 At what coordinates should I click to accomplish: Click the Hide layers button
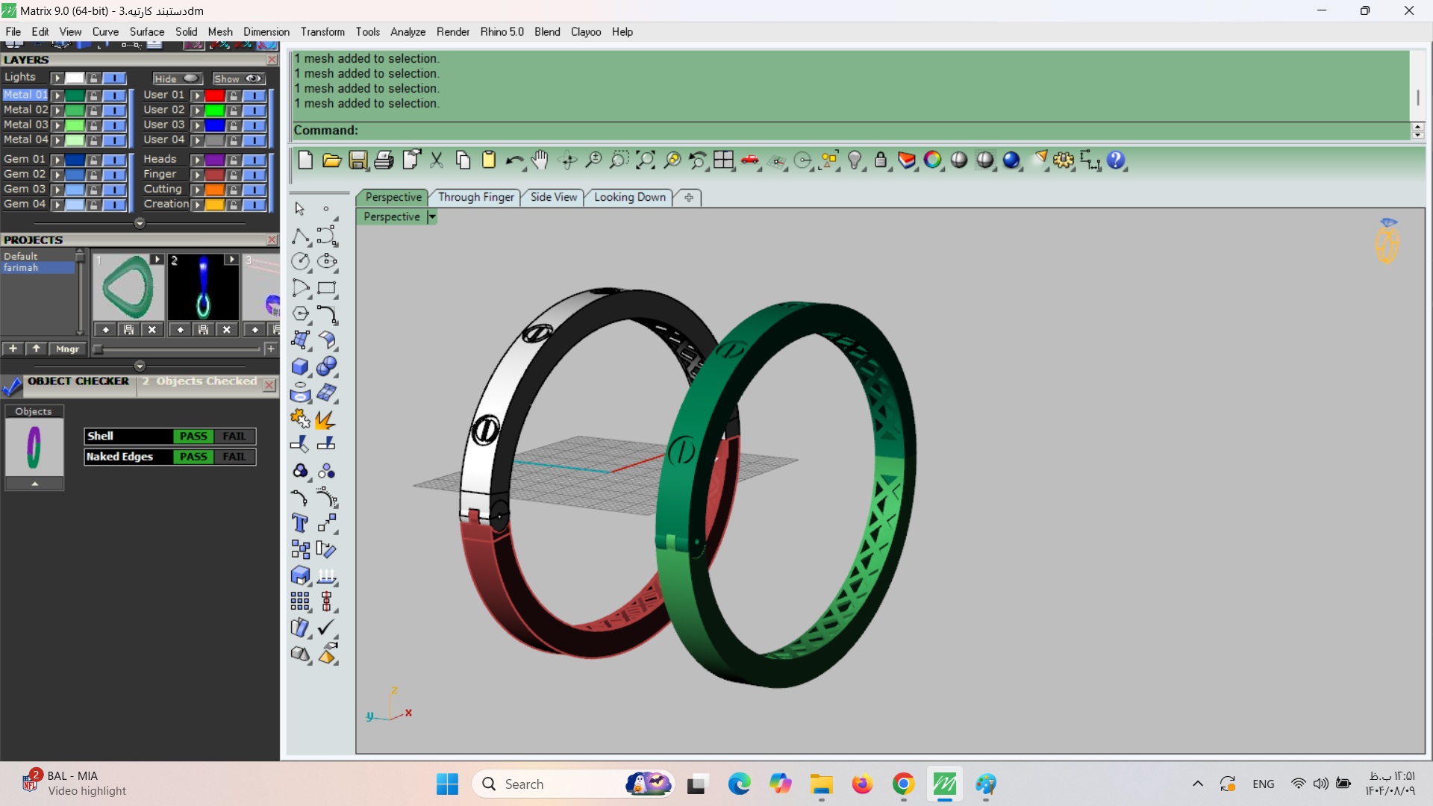tap(176, 78)
